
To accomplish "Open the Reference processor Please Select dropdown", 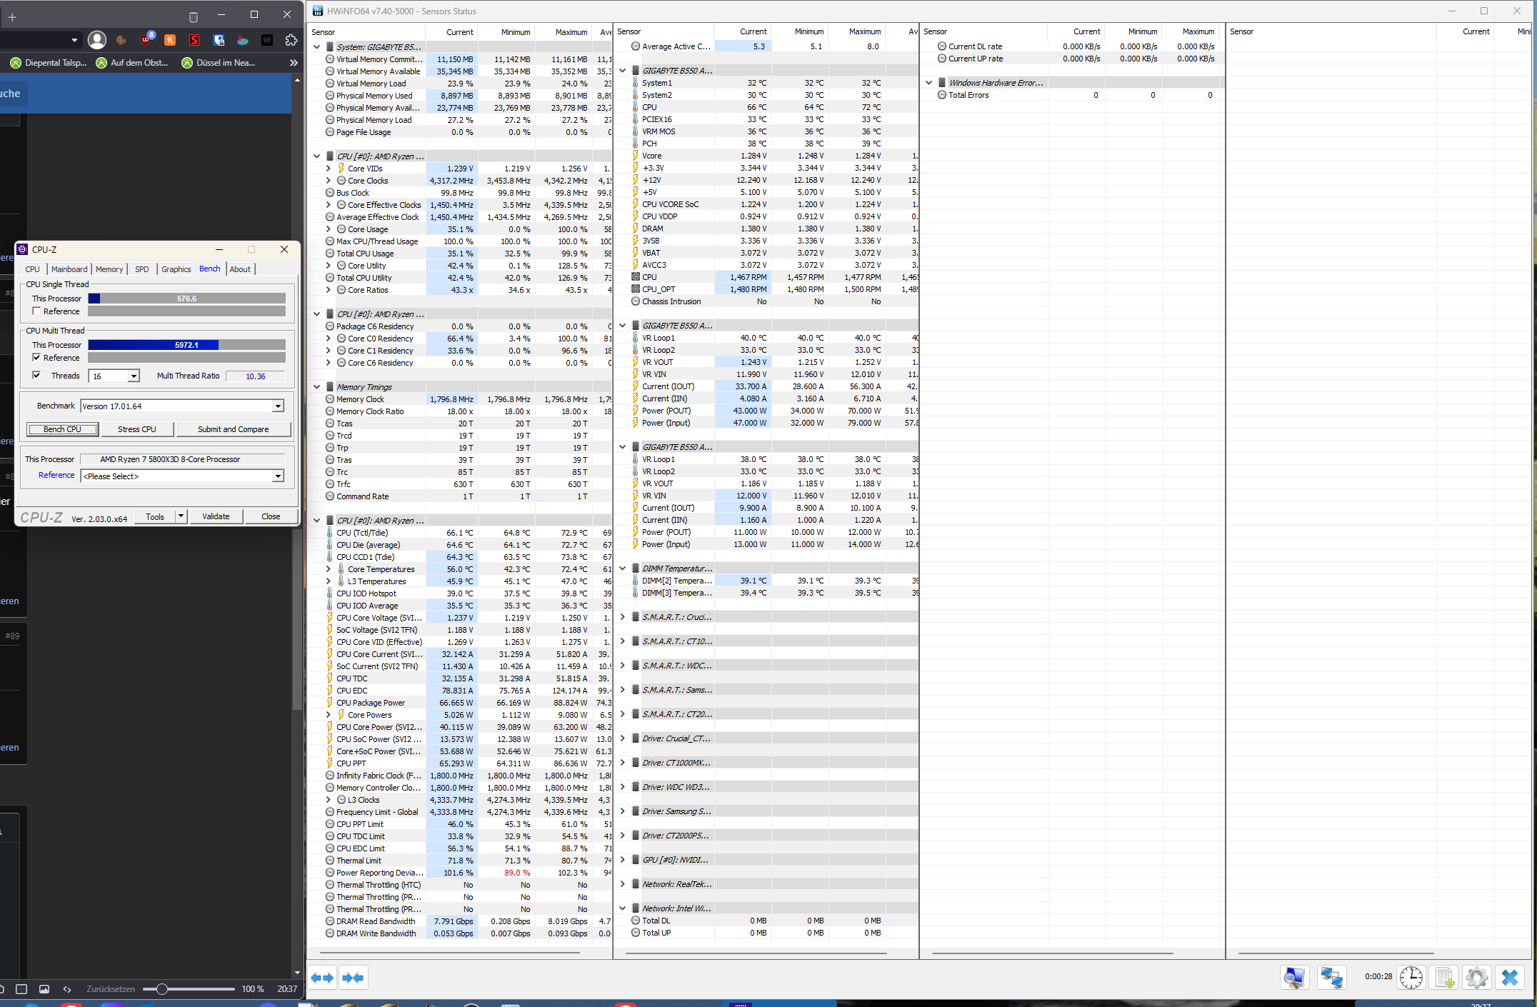I will 278,476.
